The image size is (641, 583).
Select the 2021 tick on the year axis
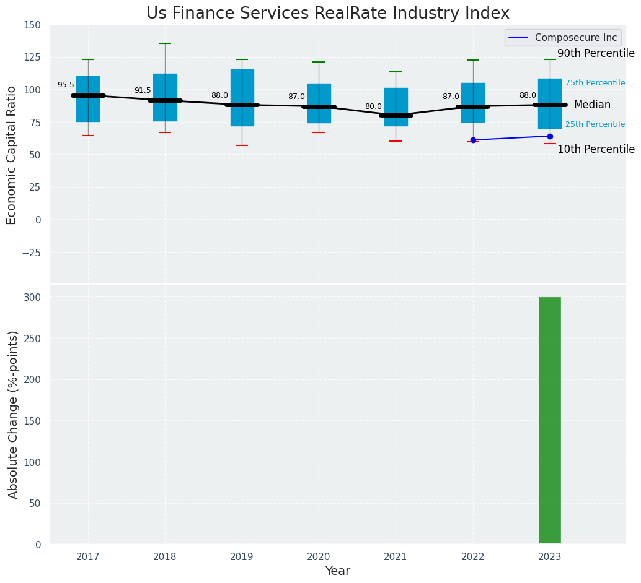(x=396, y=557)
